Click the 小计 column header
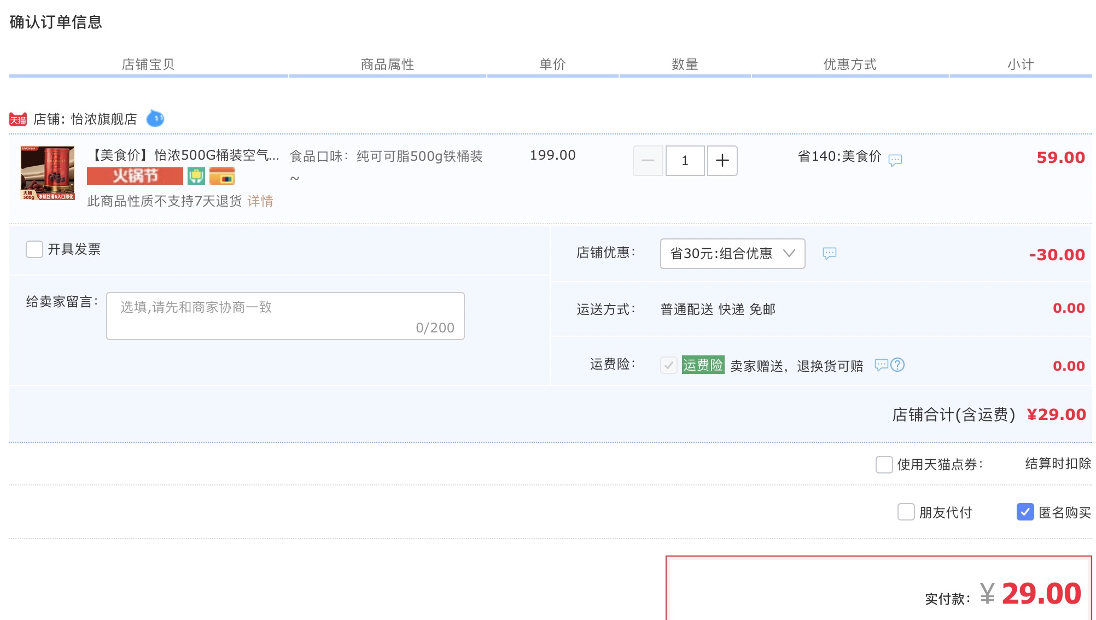Screen dimensions: 1096x620 coord(1021,65)
